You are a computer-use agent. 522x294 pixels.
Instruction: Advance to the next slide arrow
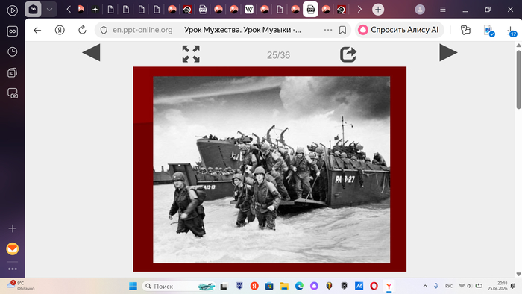(x=448, y=53)
